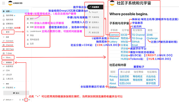Screen dimensions: 179x102
Task: Select 授权日志 in the Connect menu
Action: (95, 27)
